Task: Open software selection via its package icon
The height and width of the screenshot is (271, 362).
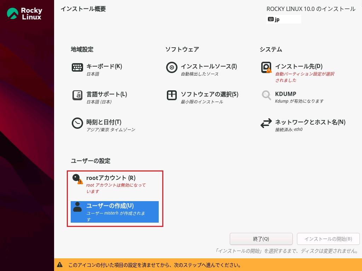Action: tap(172, 95)
